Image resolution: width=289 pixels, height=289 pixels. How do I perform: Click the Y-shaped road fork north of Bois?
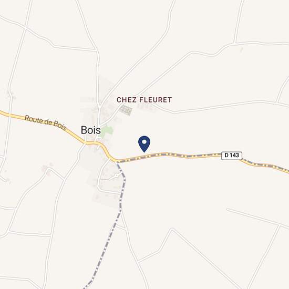[x=99, y=107]
